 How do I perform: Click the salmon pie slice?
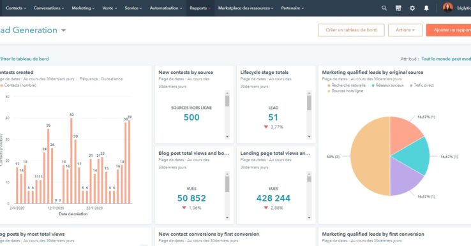pyautogui.click(x=405, y=134)
